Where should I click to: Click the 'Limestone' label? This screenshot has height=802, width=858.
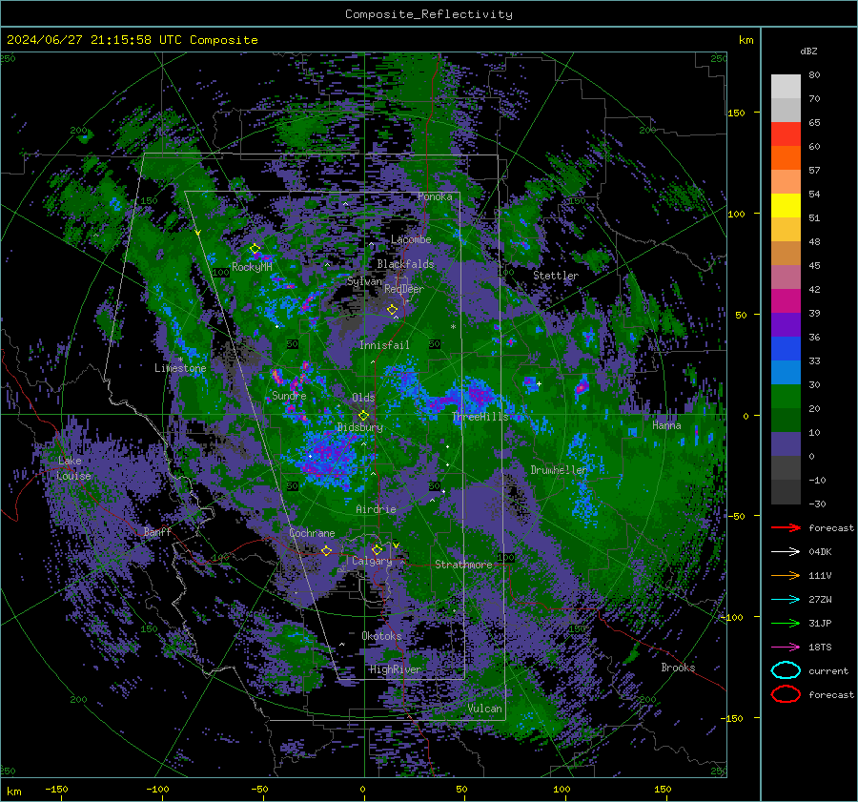[180, 368]
